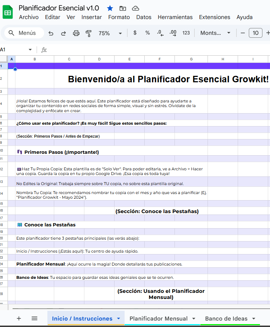
Task: Open the Datos menu
Action: 144,17
